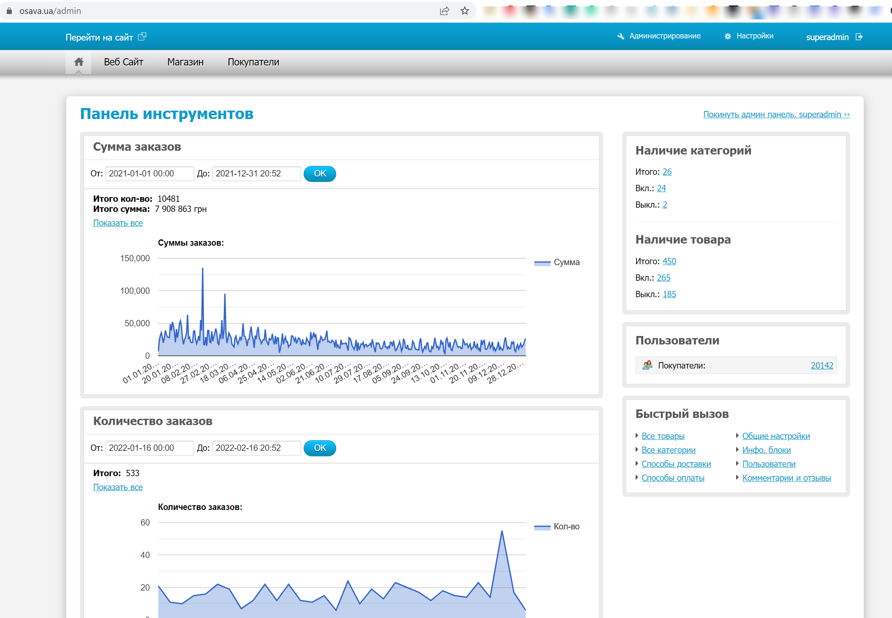Viewport: 892px width, 618px height.
Task: Click the logout icon next to superadmin
Action: (x=859, y=37)
